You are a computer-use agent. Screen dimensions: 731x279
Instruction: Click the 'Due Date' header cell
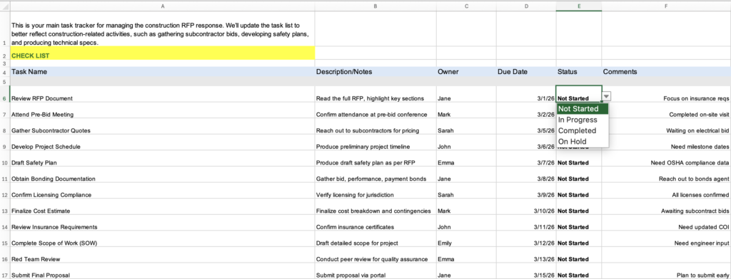coord(526,72)
